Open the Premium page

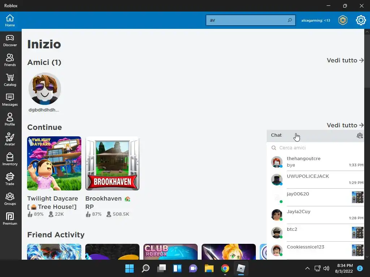tap(10, 219)
